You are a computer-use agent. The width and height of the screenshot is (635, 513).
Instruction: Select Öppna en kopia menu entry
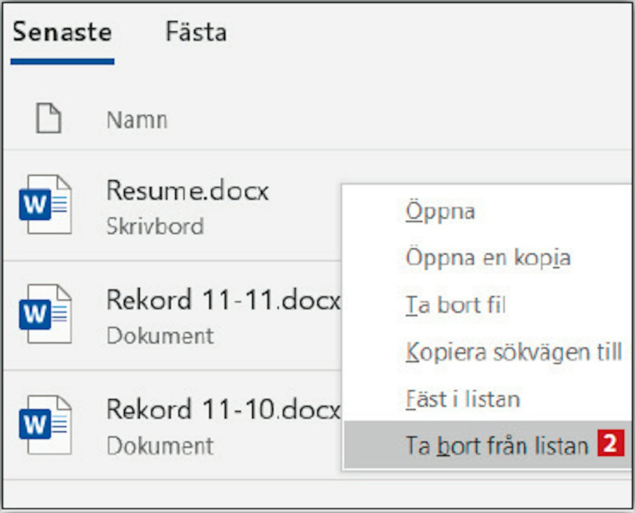click(x=488, y=258)
